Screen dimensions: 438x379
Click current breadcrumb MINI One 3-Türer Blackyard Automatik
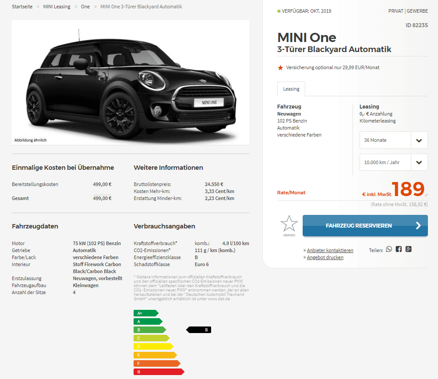pyautogui.click(x=141, y=7)
